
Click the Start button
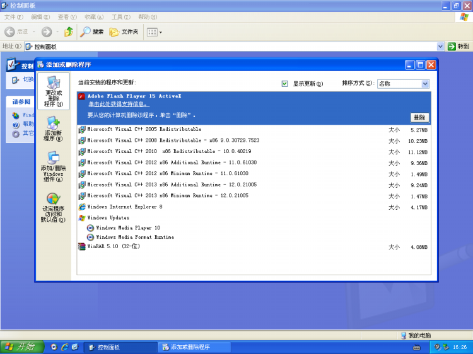click(x=22, y=347)
